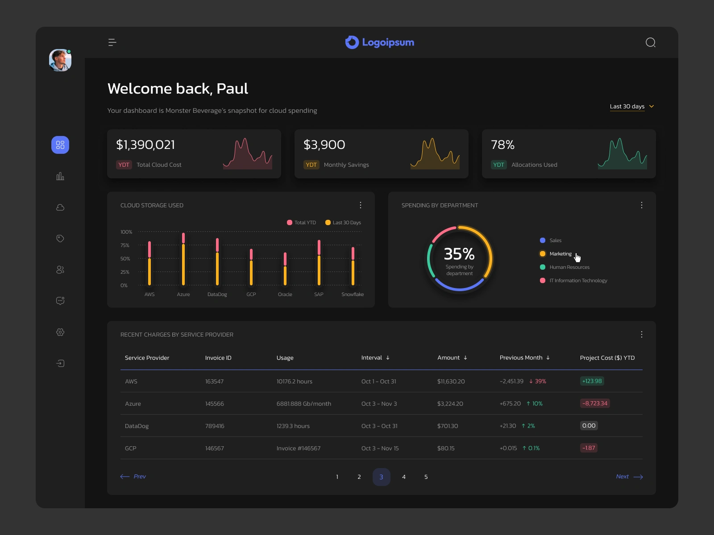Open the bar chart analytics sidebar icon
The width and height of the screenshot is (714, 535).
[60, 176]
